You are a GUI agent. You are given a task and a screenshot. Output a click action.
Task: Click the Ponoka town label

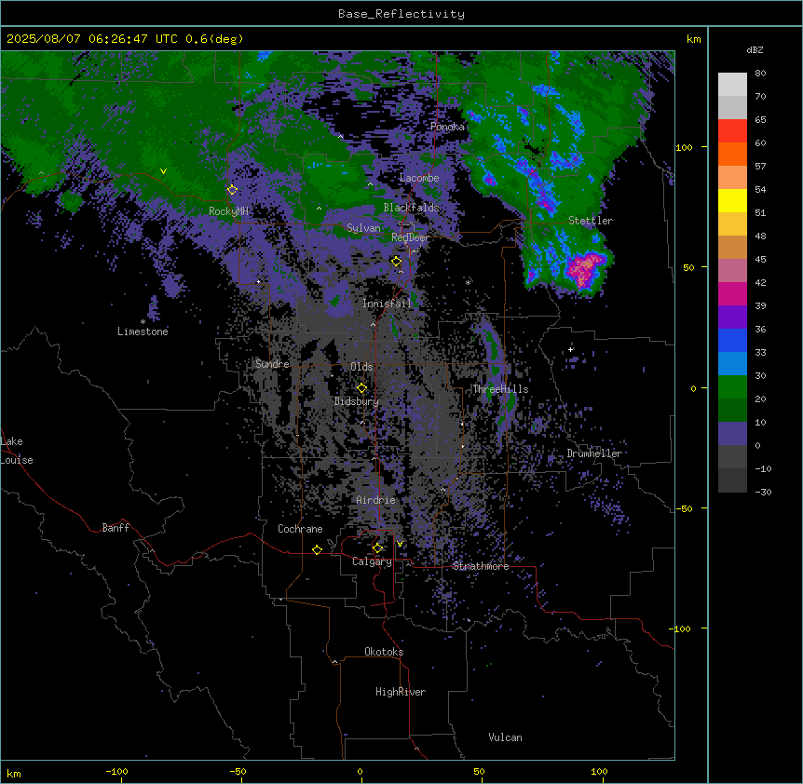pos(447,127)
